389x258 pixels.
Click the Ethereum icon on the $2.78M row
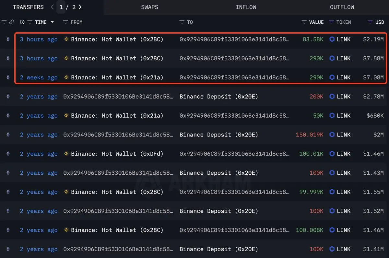click(x=8, y=97)
